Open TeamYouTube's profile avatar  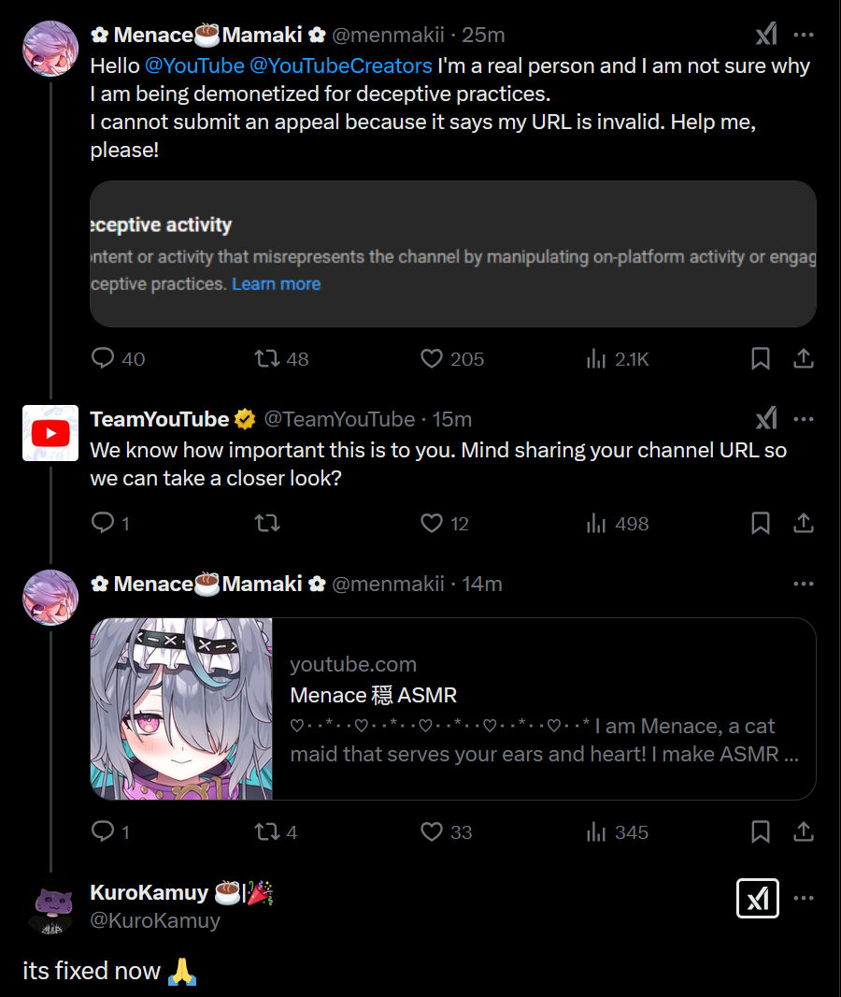[50, 433]
